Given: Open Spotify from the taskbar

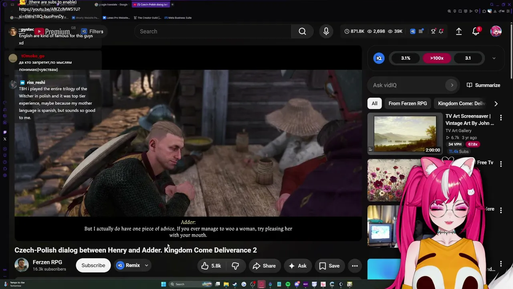Looking at the screenshot, I should click(288, 284).
